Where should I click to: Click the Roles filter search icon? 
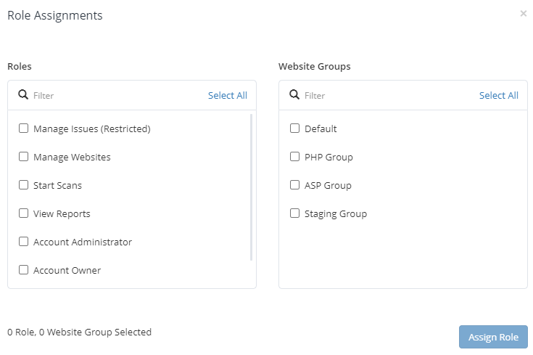click(x=23, y=95)
